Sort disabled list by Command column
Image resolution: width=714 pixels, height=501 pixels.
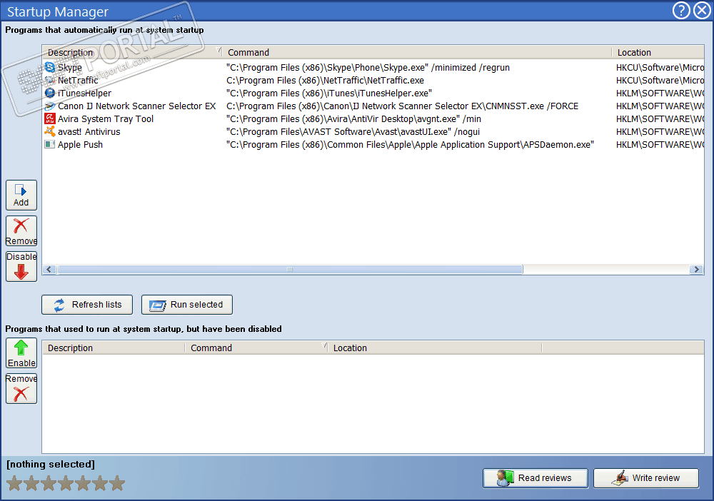pyautogui.click(x=257, y=348)
